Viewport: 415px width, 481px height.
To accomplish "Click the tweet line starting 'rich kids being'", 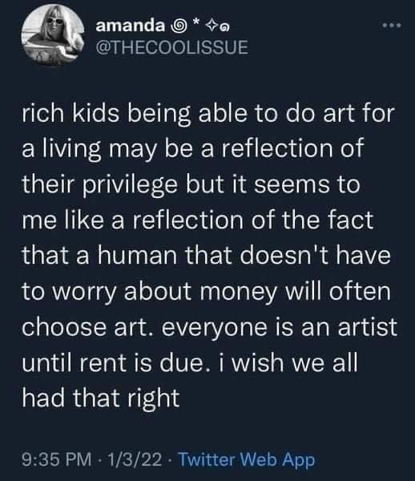I will (207, 115).
